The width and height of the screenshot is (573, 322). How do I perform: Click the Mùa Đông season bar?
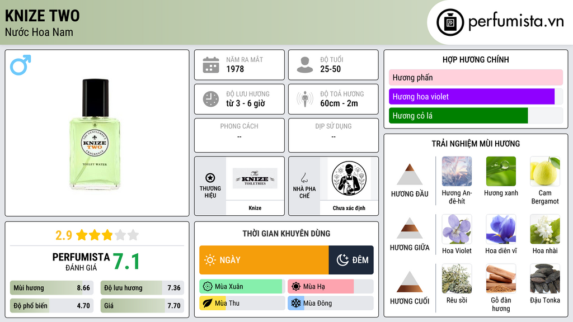(331, 303)
